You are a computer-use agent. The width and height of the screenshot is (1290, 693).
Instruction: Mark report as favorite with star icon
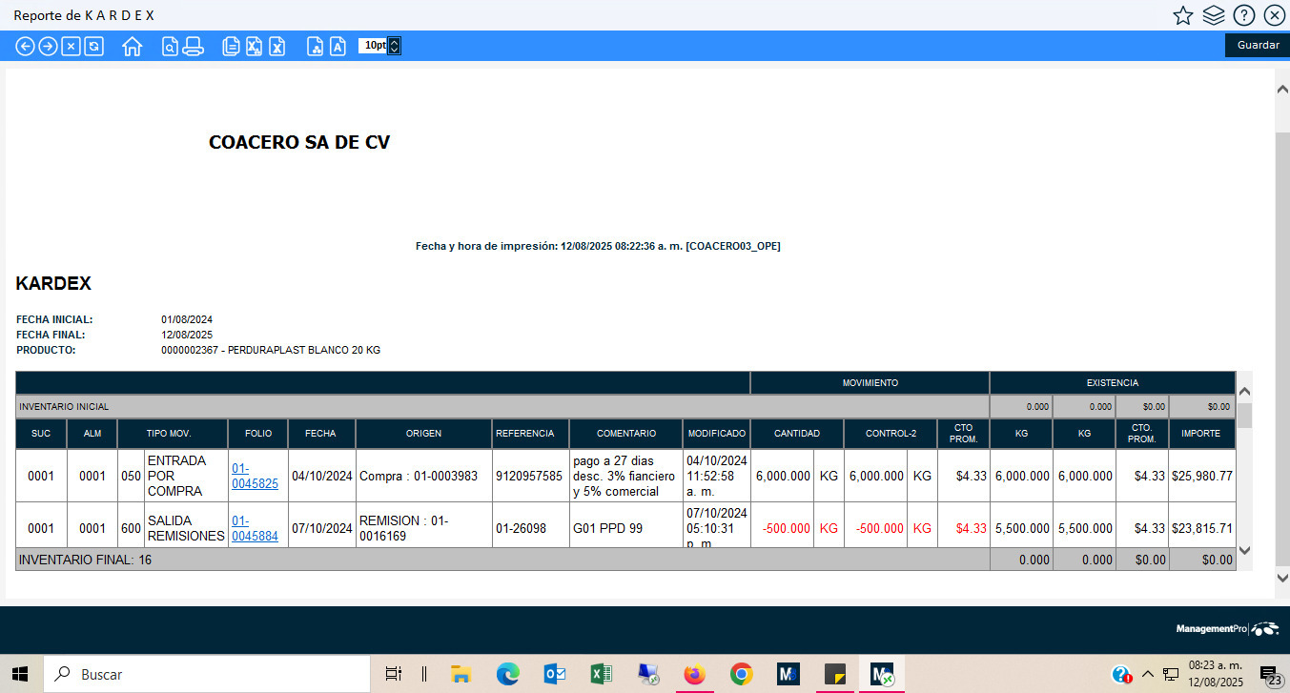pos(1183,15)
